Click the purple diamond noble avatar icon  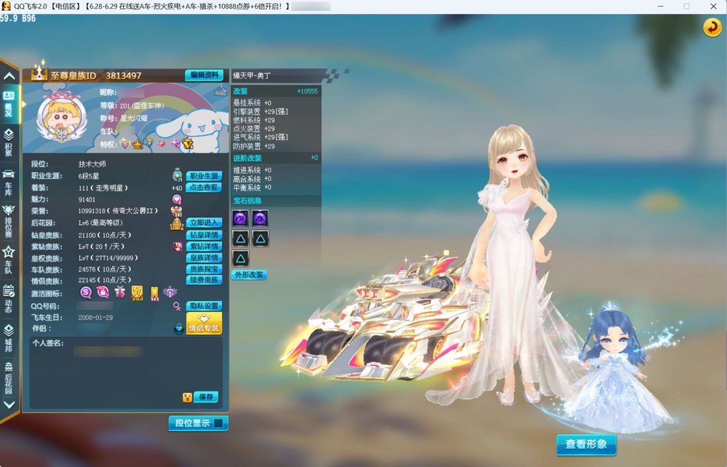point(178,246)
